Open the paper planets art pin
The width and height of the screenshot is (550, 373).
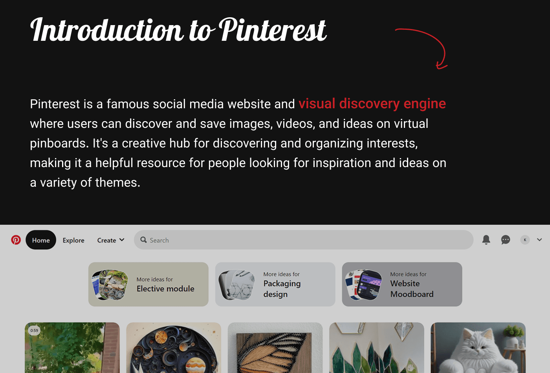[x=174, y=348]
